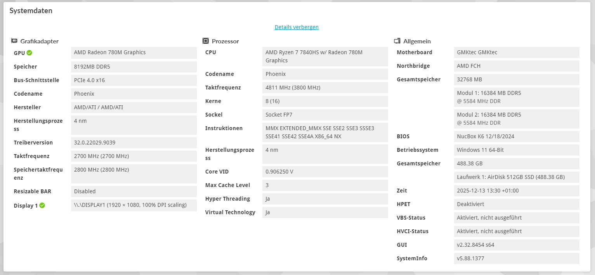
Task: Click the Allgemein section heading text
Action: [x=417, y=41]
